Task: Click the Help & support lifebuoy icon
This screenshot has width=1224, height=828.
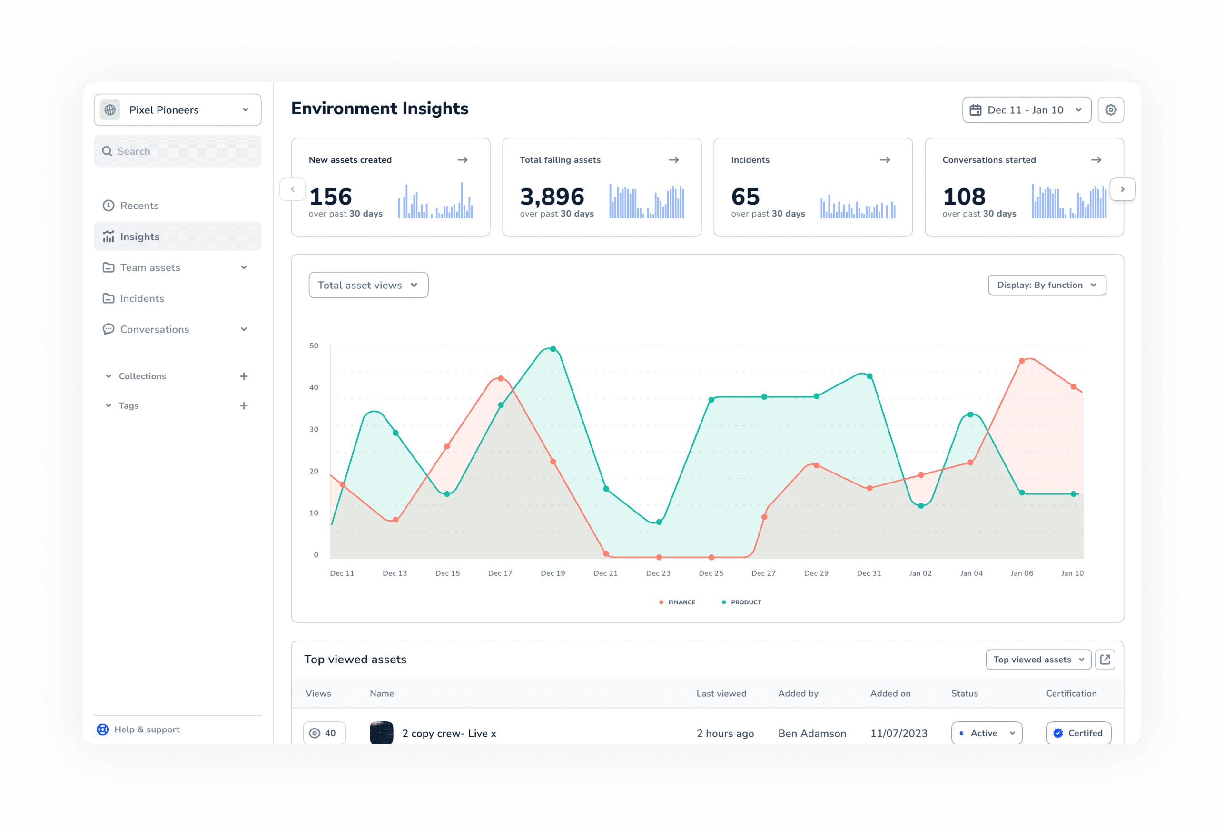Action: click(x=103, y=729)
